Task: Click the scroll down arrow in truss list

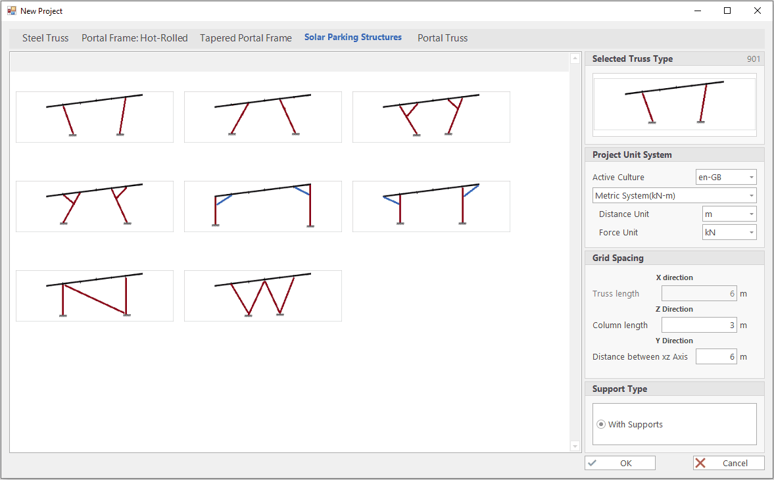Action: tap(574, 446)
